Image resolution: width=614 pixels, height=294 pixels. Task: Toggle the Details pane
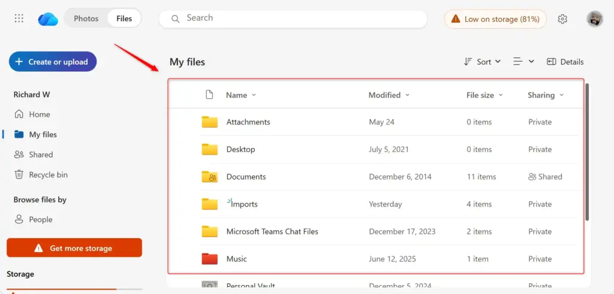tap(565, 62)
